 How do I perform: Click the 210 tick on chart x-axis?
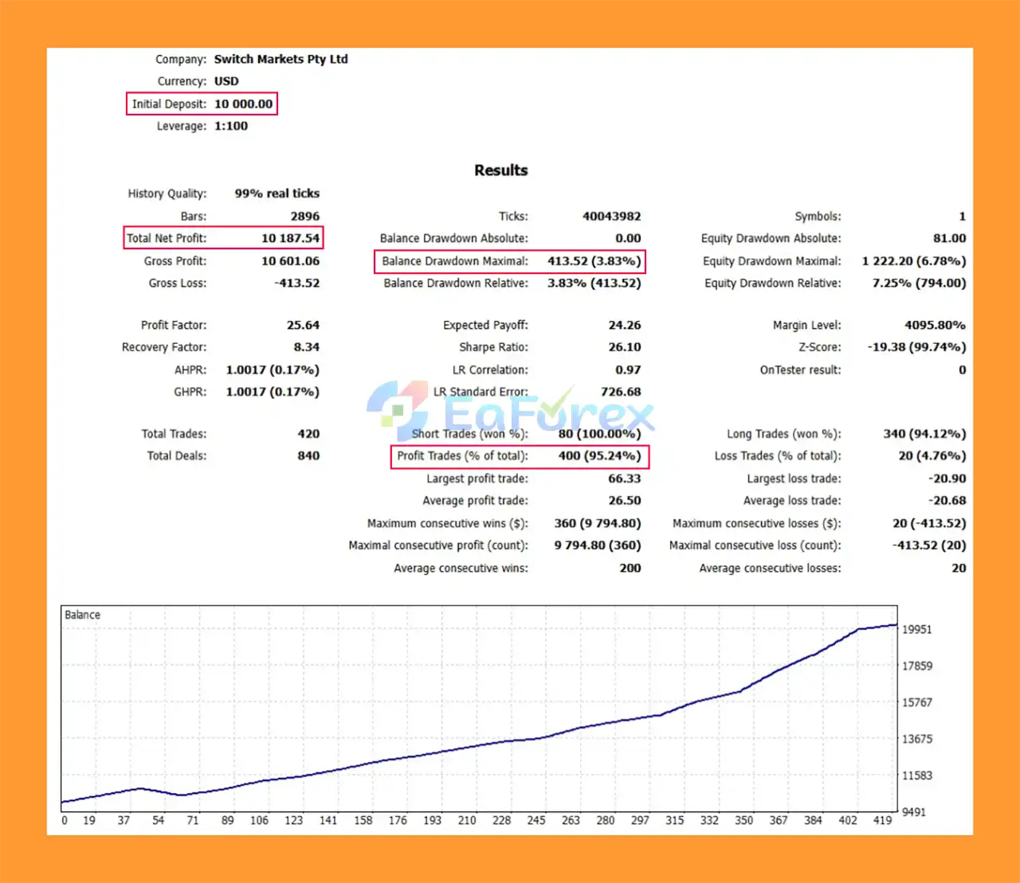467,820
